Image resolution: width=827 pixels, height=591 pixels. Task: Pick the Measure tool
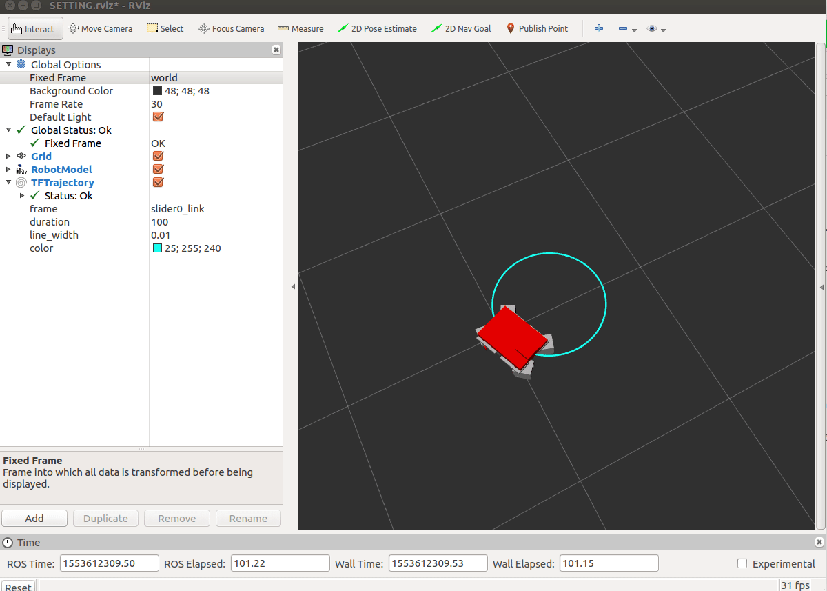click(x=300, y=29)
